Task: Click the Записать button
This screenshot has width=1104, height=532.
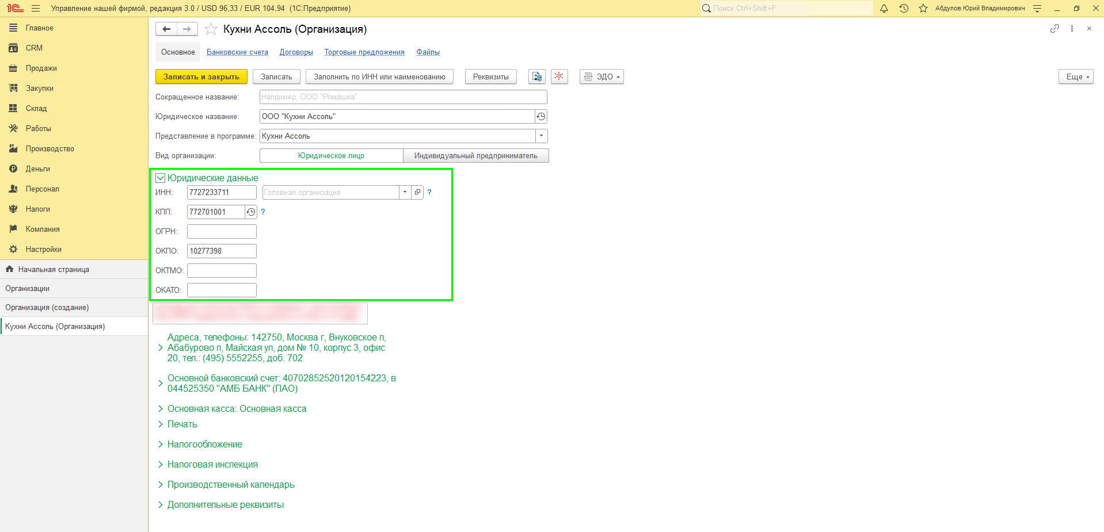Action: (x=276, y=76)
